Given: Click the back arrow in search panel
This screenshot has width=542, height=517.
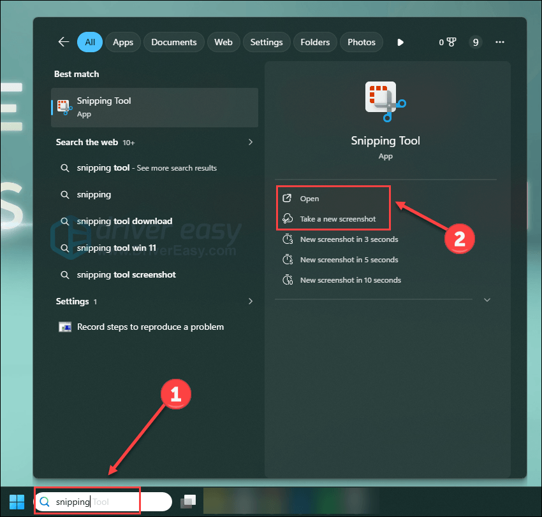Looking at the screenshot, I should click(64, 42).
